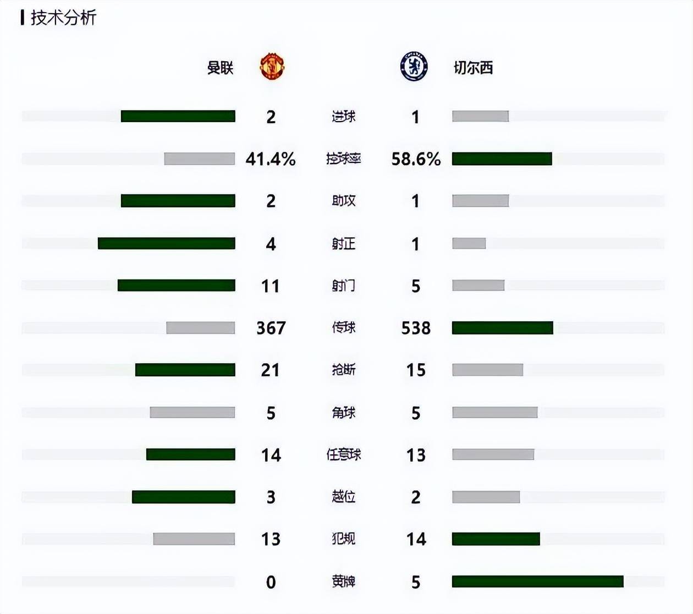
Task: Click Chelsea's green yellow-card bar
Action: (538, 582)
